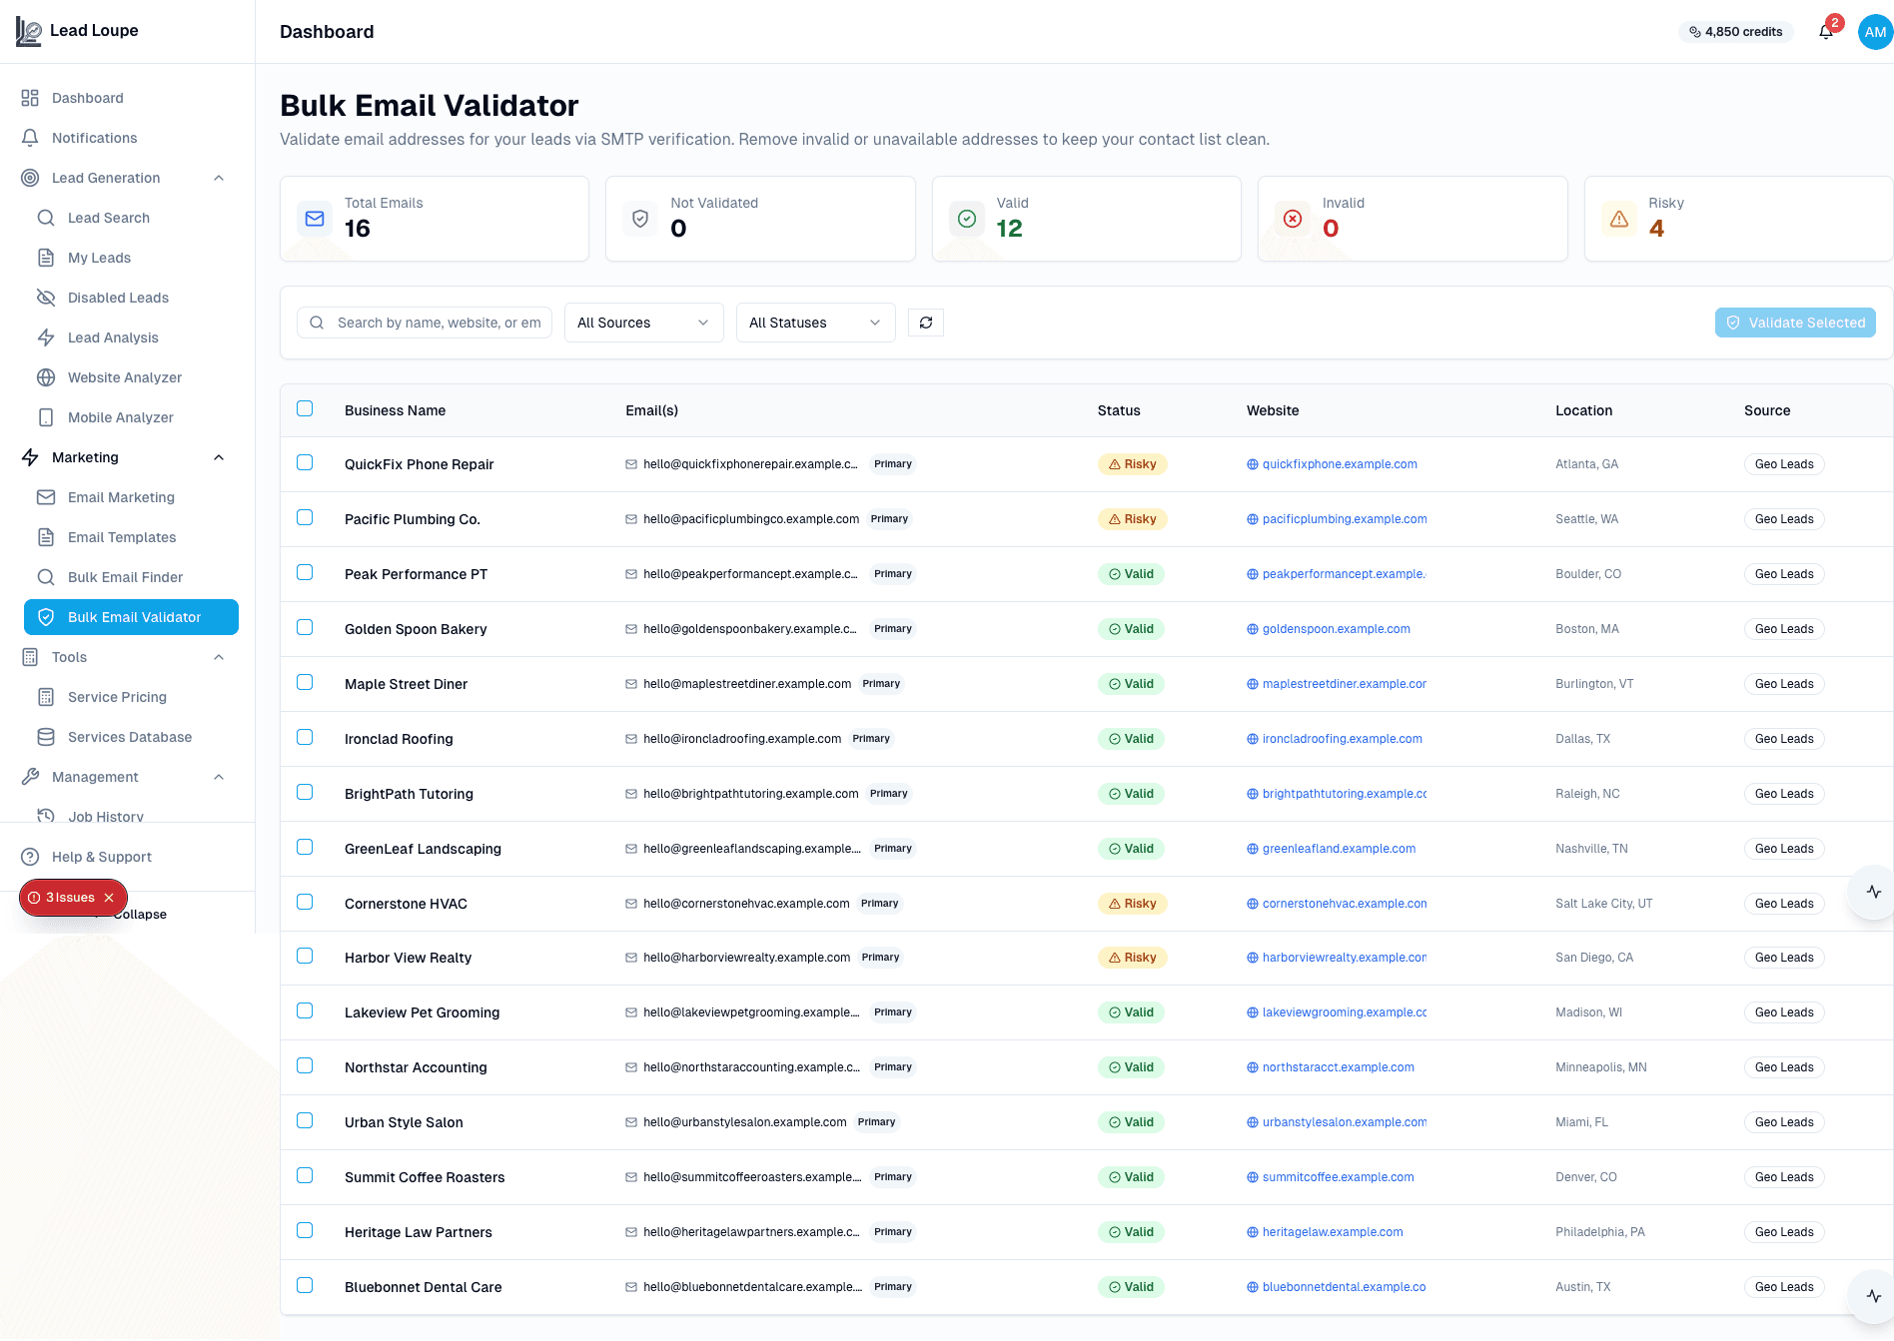1894x1341 pixels.
Task: Check the Cornerstone HVAC row checkbox
Action: (x=305, y=902)
